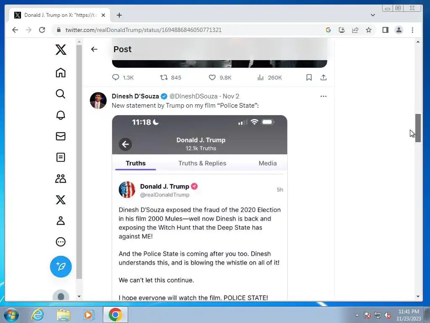430x323 pixels.
Task: Click sidebar scrollbar down arrow
Action: pyautogui.click(x=79, y=297)
